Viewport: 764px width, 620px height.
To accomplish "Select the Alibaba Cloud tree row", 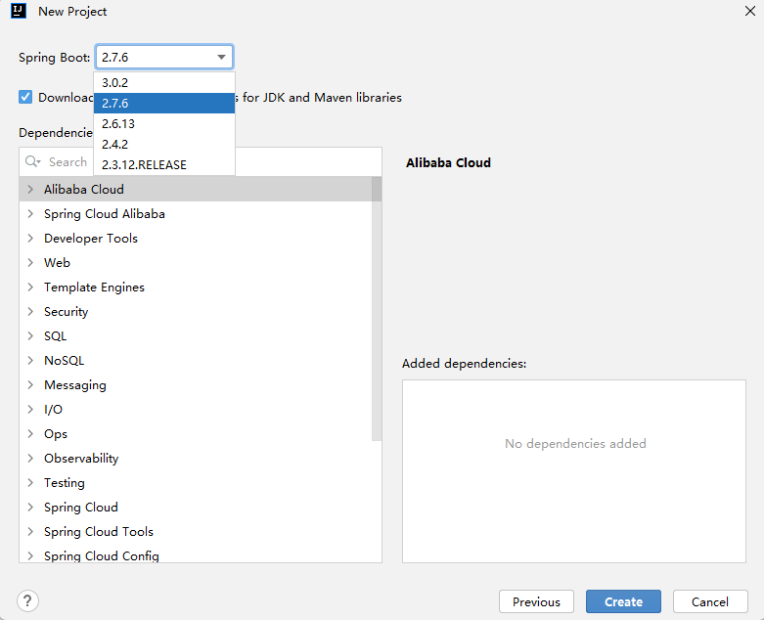I will click(x=196, y=189).
